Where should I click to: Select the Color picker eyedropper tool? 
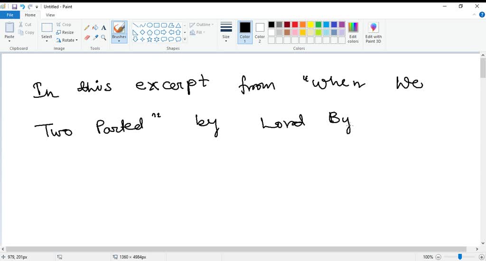95,37
